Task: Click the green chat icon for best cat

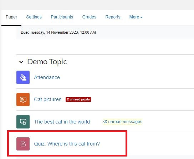Action: [x=23, y=122]
